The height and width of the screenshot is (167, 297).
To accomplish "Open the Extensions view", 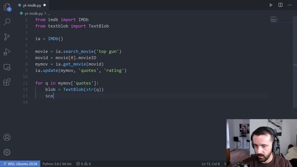I will (x=7, y=82).
